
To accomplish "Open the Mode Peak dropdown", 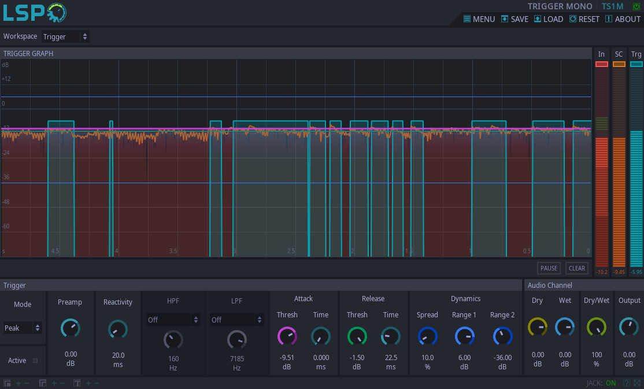I will coord(22,328).
